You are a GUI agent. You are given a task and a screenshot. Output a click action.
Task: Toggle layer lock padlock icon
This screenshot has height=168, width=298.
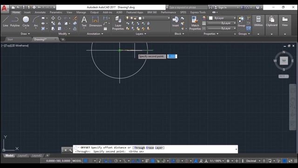pyautogui.click(x=135, y=18)
